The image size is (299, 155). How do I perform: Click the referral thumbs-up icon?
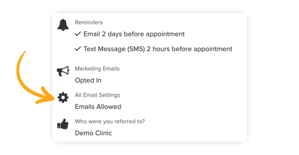63,124
